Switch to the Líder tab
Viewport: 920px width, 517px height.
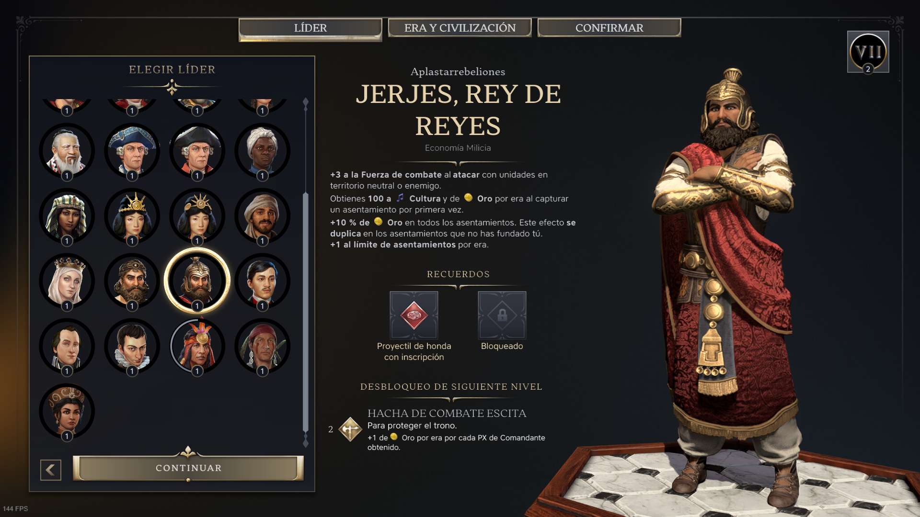[310, 28]
